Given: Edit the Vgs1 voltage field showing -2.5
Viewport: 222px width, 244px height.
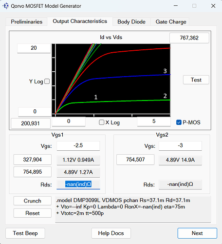Looking at the screenshot, I should pyautogui.click(x=78, y=145).
